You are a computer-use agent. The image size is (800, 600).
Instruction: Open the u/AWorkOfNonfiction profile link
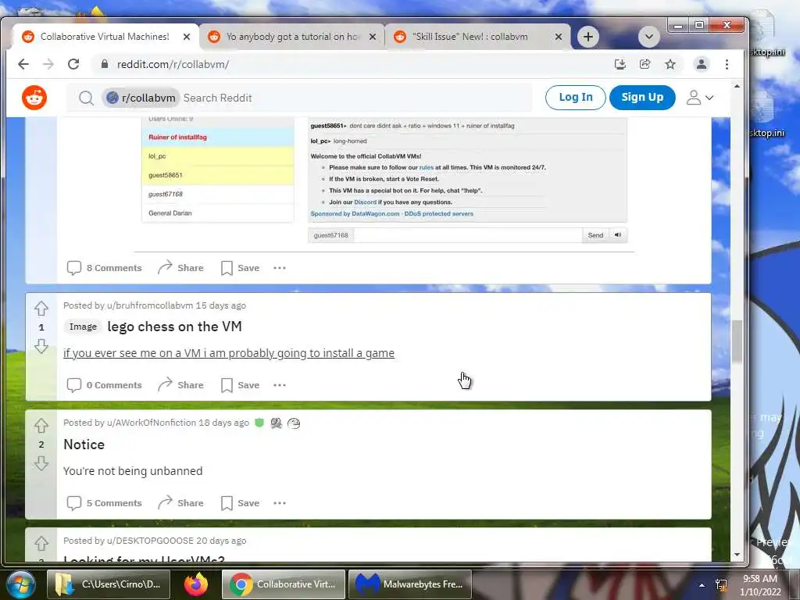pyautogui.click(x=152, y=423)
